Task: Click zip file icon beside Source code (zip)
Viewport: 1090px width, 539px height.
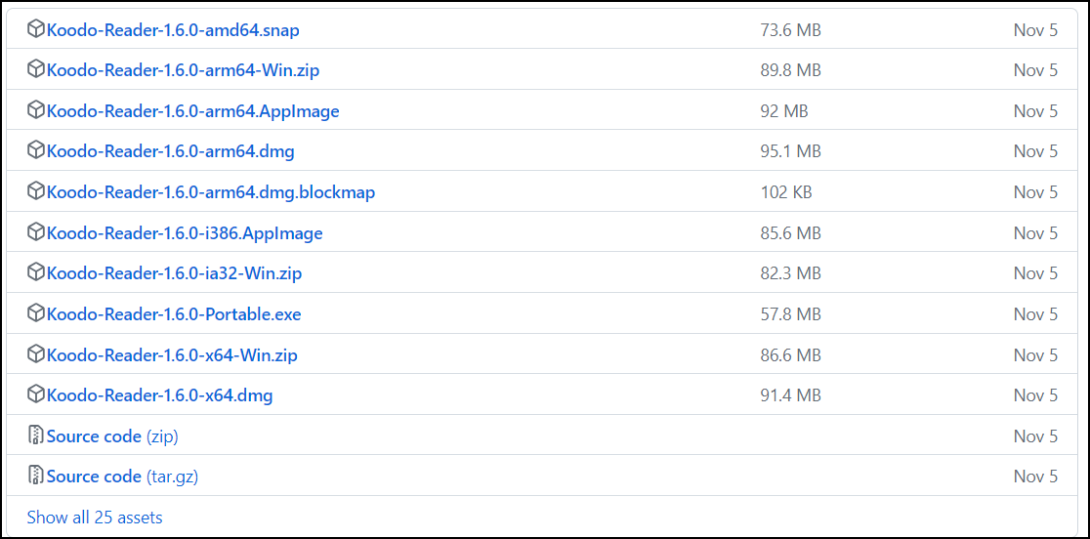Action: (35, 435)
